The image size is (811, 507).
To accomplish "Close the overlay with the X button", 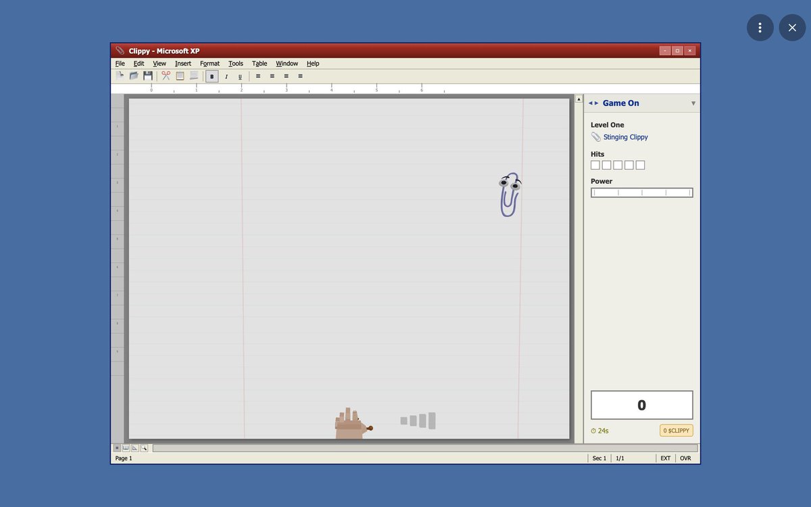I will [x=792, y=28].
